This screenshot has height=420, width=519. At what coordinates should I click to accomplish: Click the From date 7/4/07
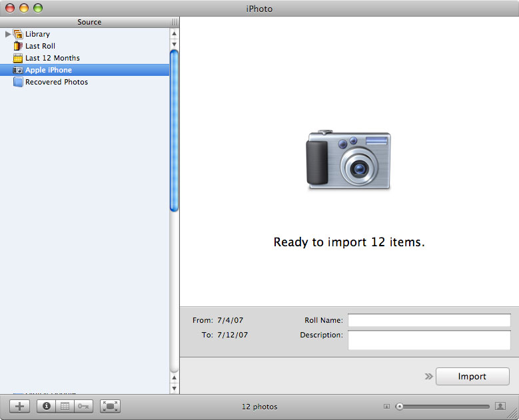230,320
